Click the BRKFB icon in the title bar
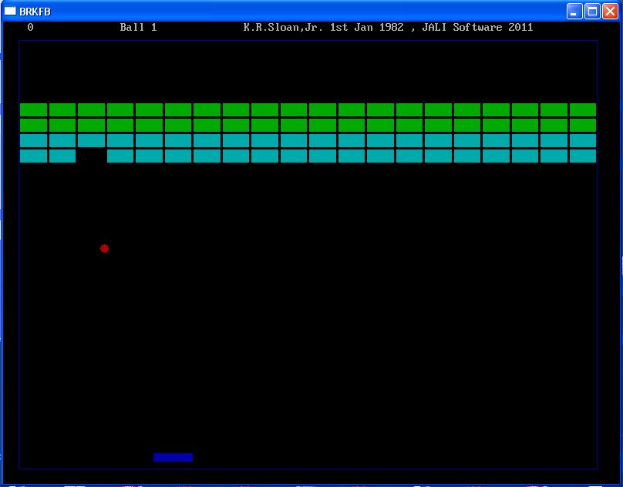The height and width of the screenshot is (487, 623). [9, 11]
